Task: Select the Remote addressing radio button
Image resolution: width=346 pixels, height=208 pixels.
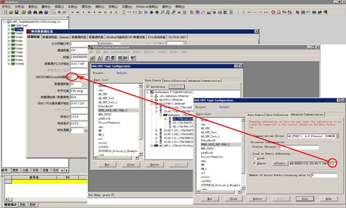Action: point(255,164)
